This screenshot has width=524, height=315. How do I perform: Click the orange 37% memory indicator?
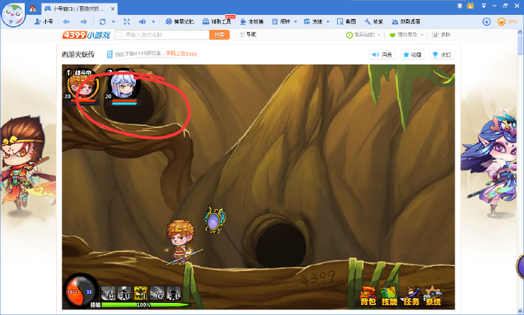(x=507, y=22)
